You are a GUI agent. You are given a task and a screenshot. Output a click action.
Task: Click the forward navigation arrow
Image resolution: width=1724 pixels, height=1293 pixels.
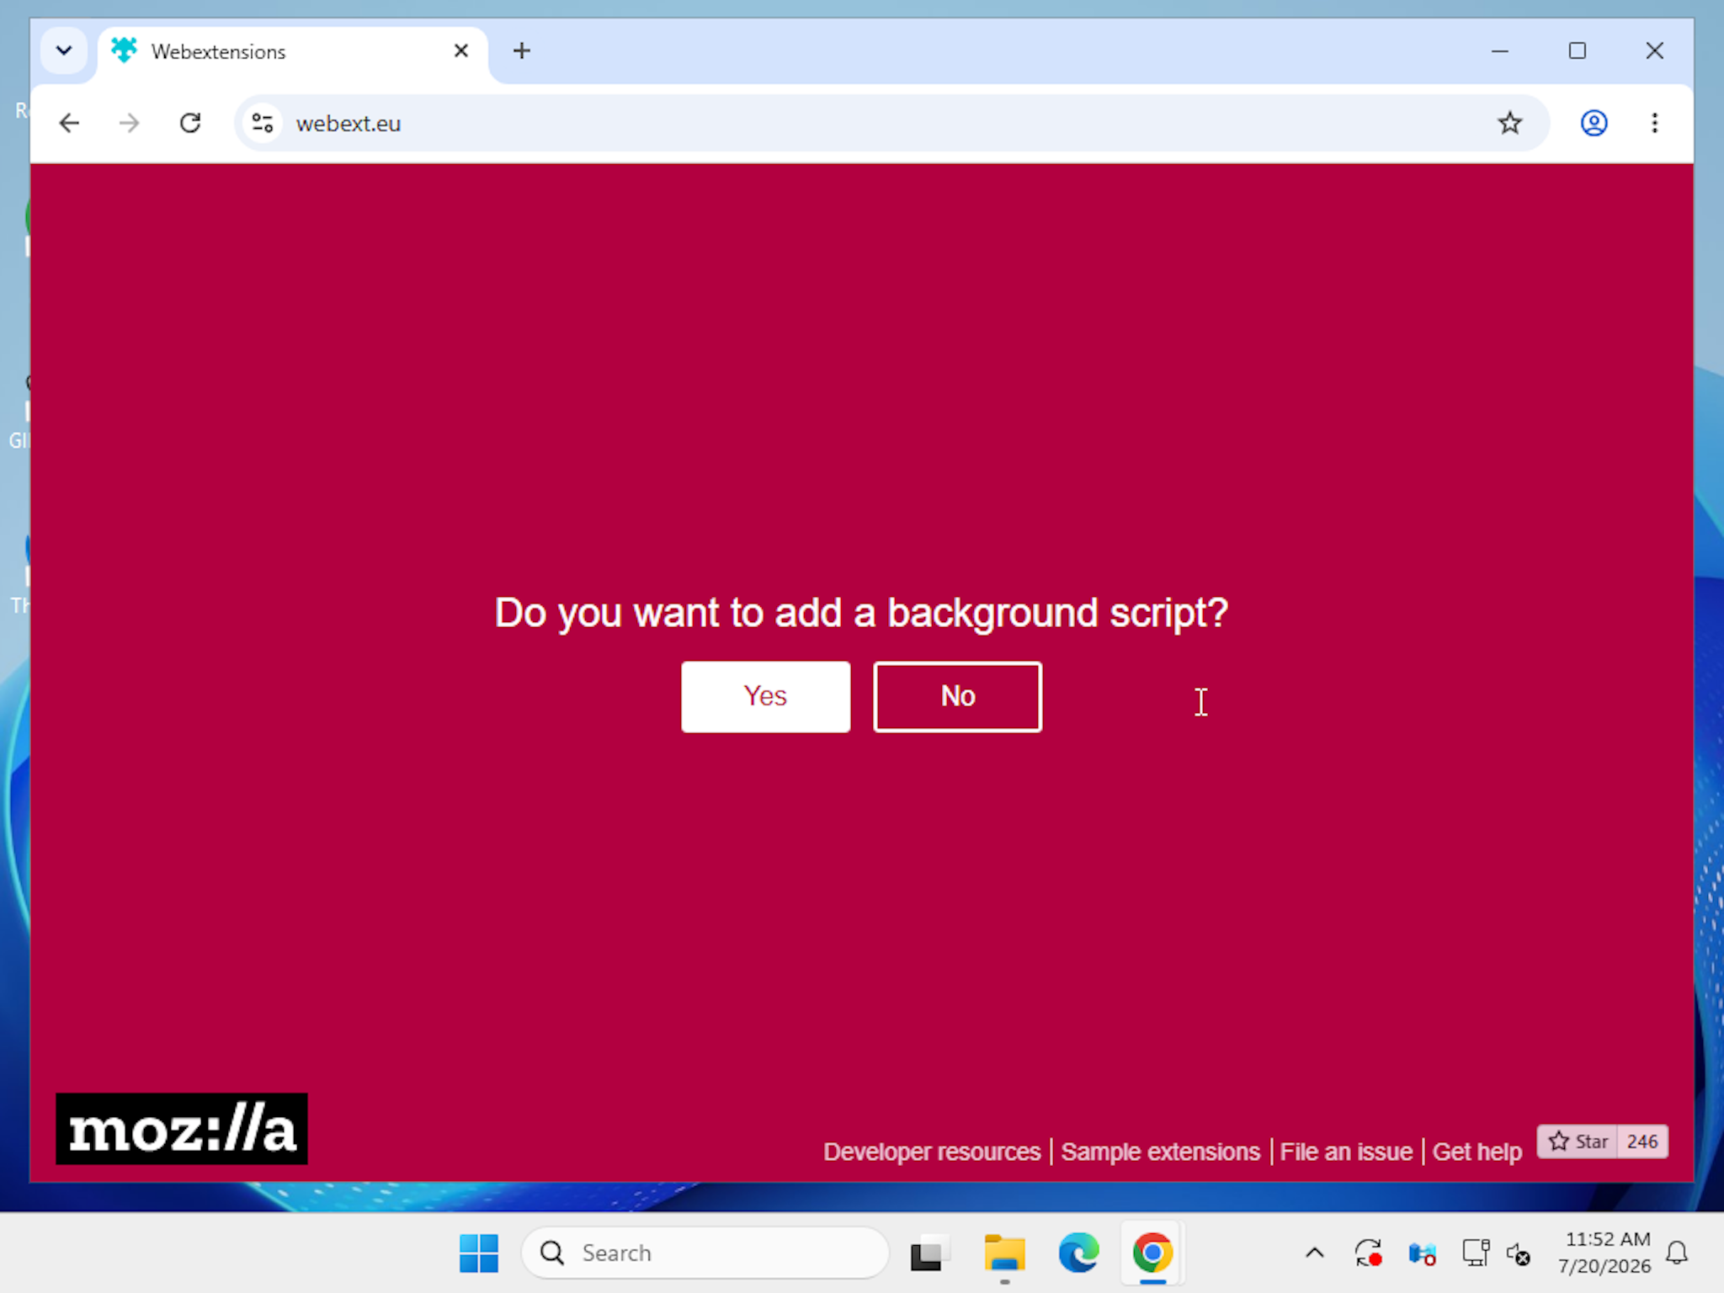click(x=130, y=123)
